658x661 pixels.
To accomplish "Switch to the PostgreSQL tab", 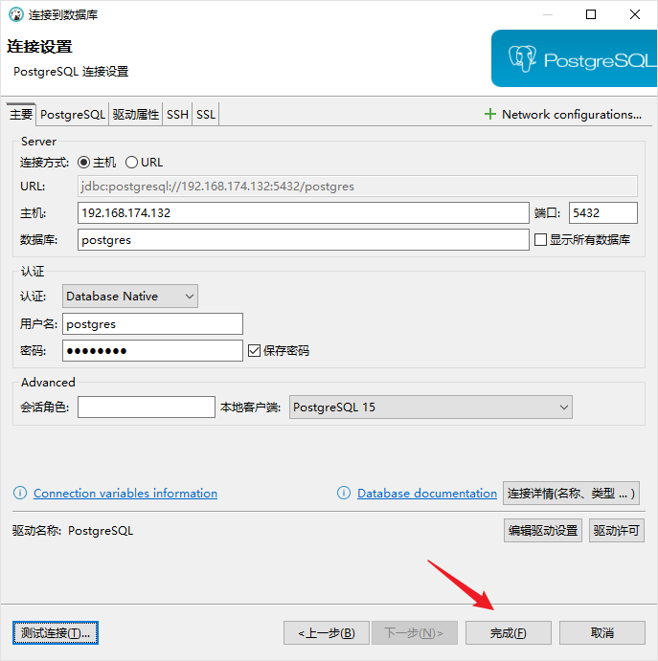I will (73, 115).
